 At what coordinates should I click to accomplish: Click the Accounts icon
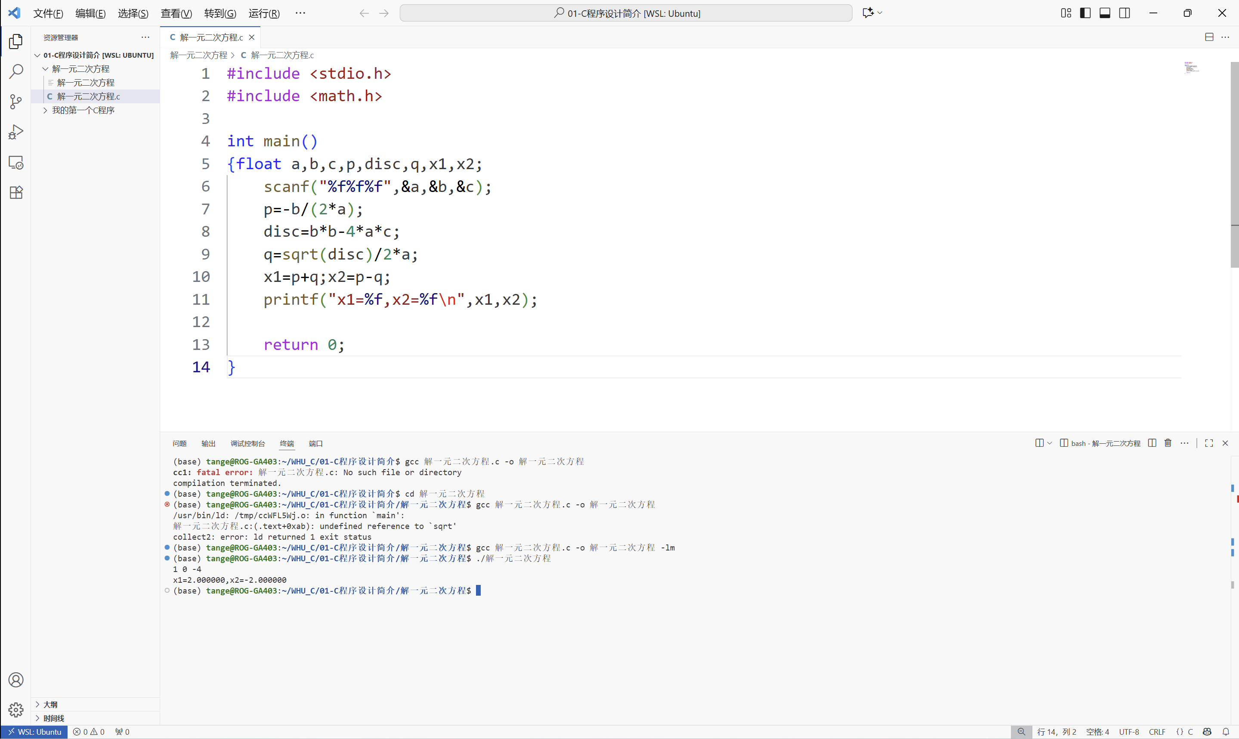[x=16, y=680]
